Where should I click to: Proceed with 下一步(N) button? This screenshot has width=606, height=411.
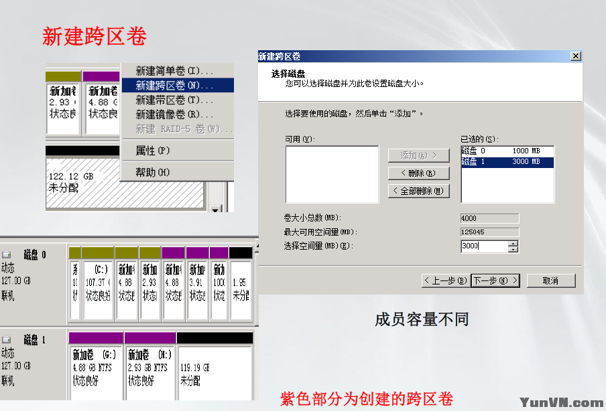point(495,280)
